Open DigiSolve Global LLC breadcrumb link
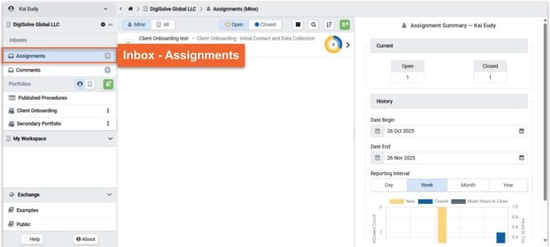Image resolution: width=550 pixels, height=247 pixels. click(x=170, y=9)
